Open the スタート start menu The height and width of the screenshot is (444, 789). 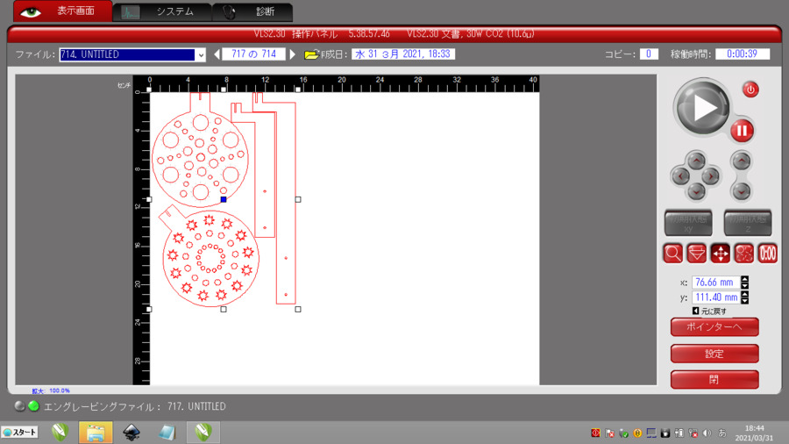pos(19,433)
